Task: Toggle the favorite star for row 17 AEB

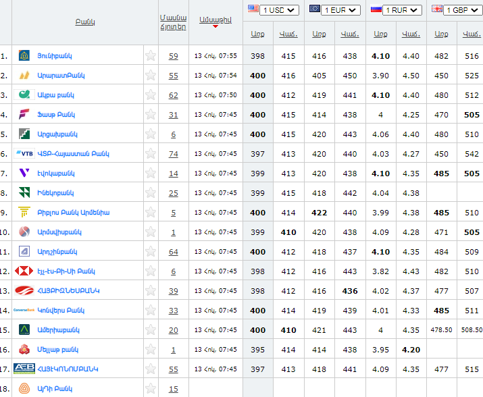Action: (x=151, y=369)
